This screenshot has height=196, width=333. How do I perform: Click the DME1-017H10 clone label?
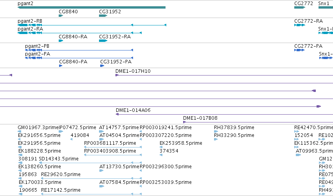[x=133, y=71]
